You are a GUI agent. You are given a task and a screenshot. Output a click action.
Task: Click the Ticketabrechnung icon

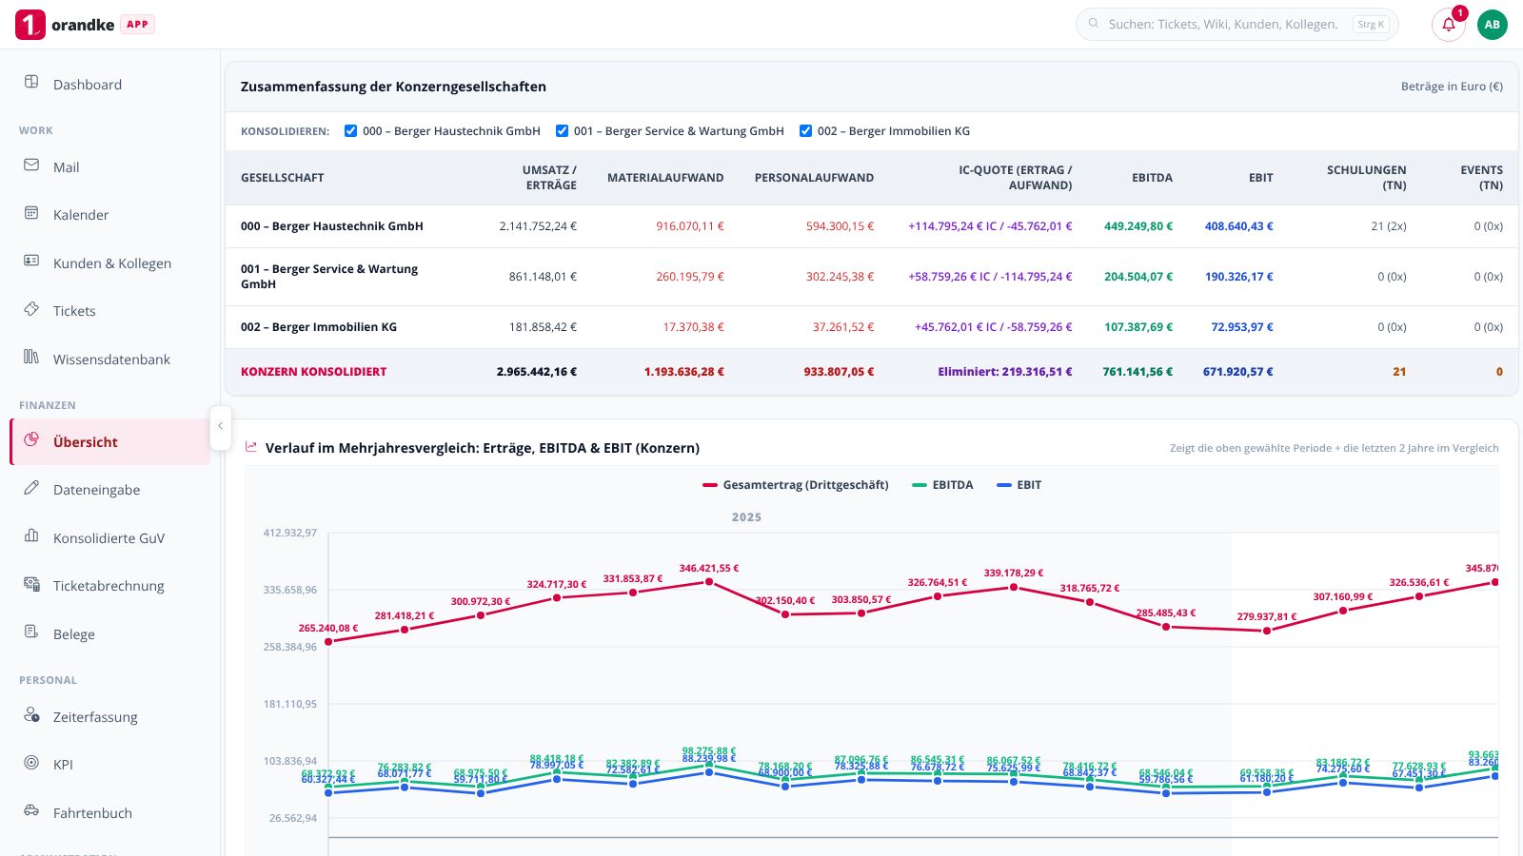[31, 584]
